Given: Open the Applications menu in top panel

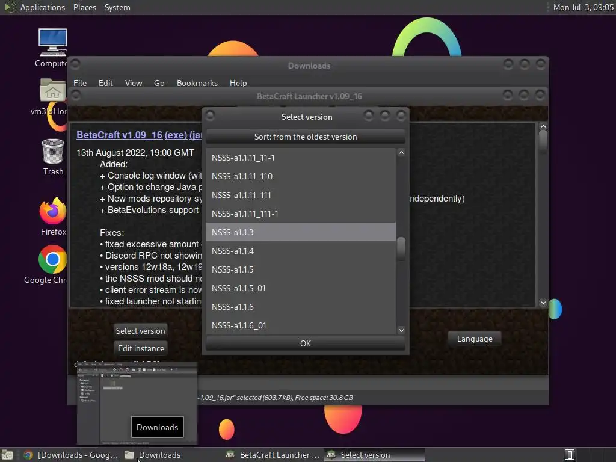Looking at the screenshot, I should point(43,7).
